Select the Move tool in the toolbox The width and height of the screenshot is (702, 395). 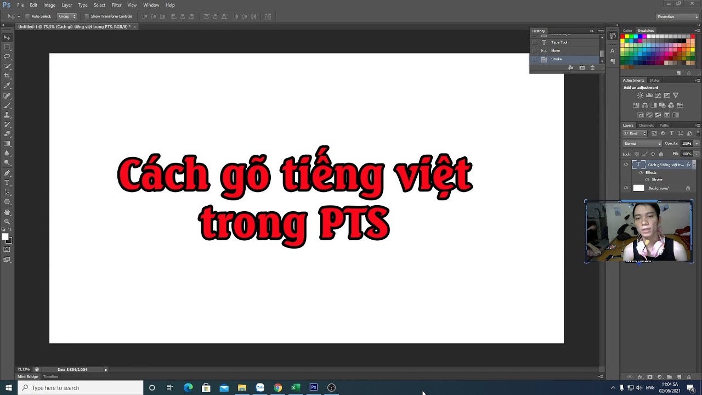tap(7, 37)
